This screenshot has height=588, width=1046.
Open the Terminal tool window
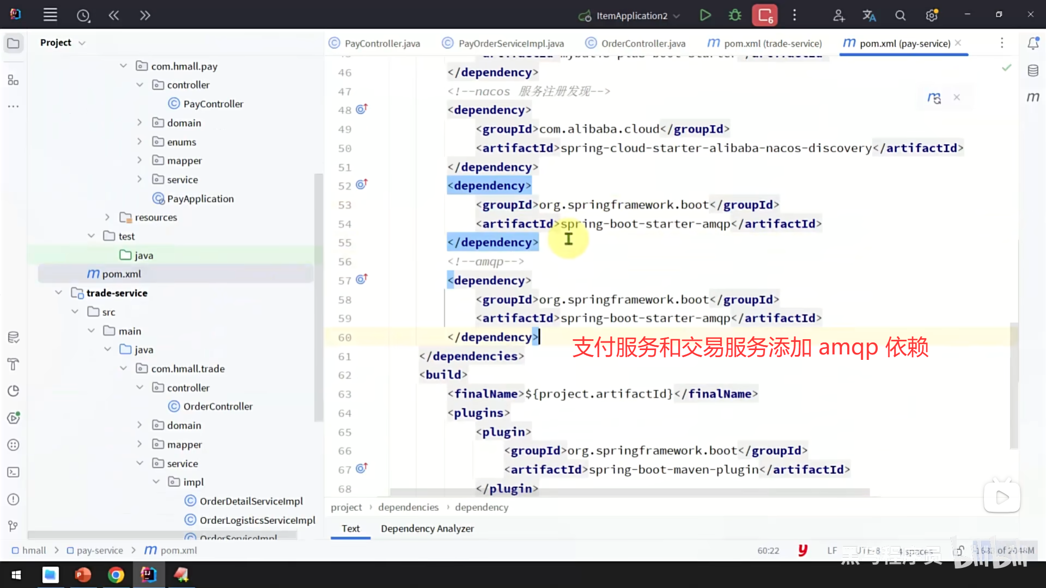pyautogui.click(x=14, y=473)
